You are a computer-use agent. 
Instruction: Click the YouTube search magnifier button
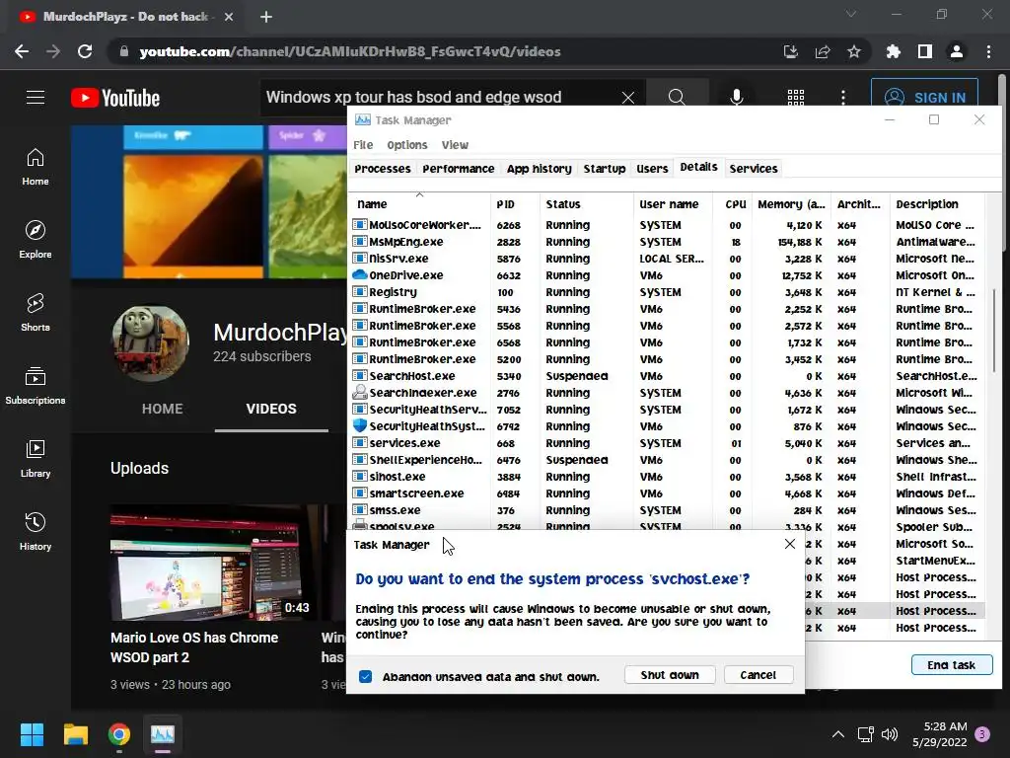[x=677, y=98]
